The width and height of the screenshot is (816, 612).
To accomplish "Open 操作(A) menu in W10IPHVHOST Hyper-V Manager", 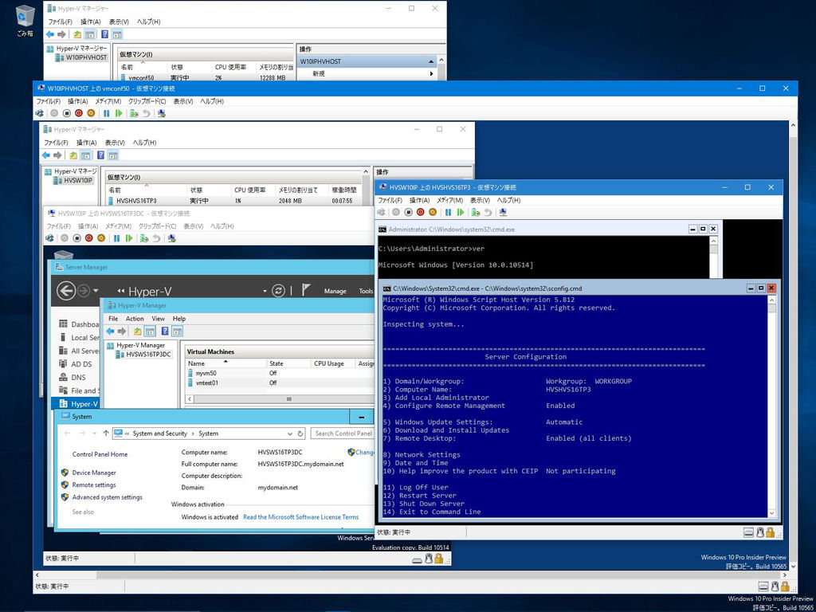I will click(x=91, y=22).
